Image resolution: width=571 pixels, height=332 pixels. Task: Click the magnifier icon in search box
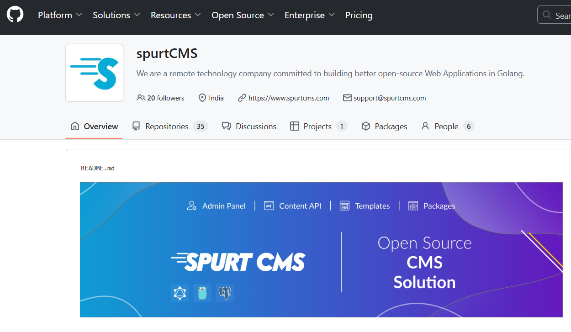click(546, 15)
